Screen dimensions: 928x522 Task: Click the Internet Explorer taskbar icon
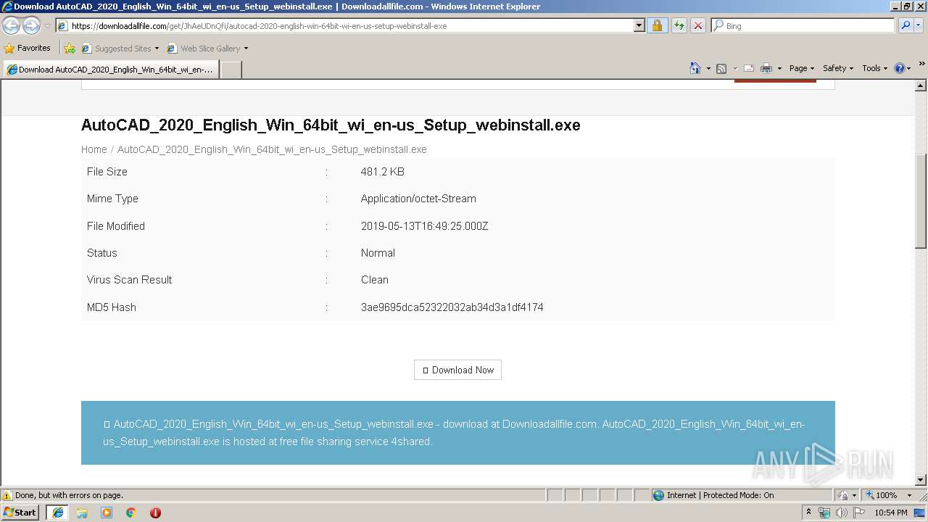coord(57,513)
